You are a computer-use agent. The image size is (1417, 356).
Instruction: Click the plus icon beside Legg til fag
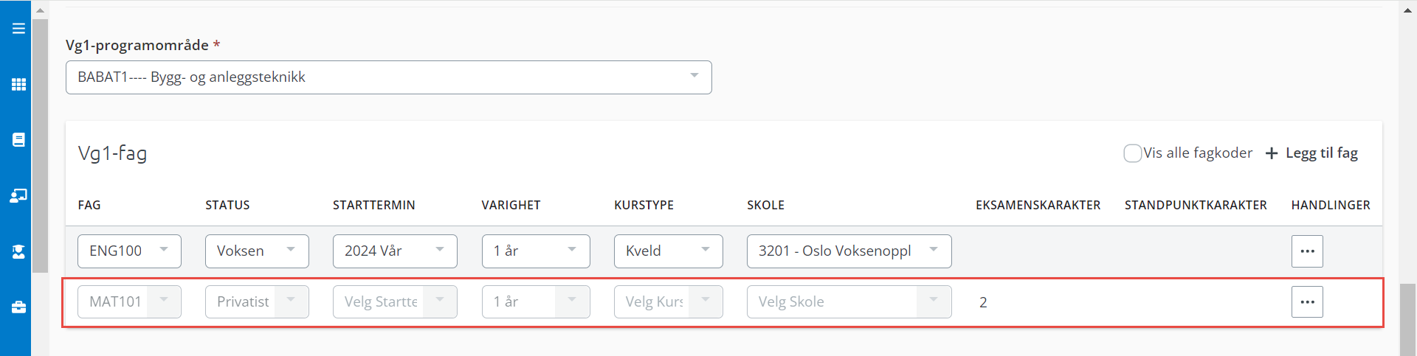point(1272,153)
